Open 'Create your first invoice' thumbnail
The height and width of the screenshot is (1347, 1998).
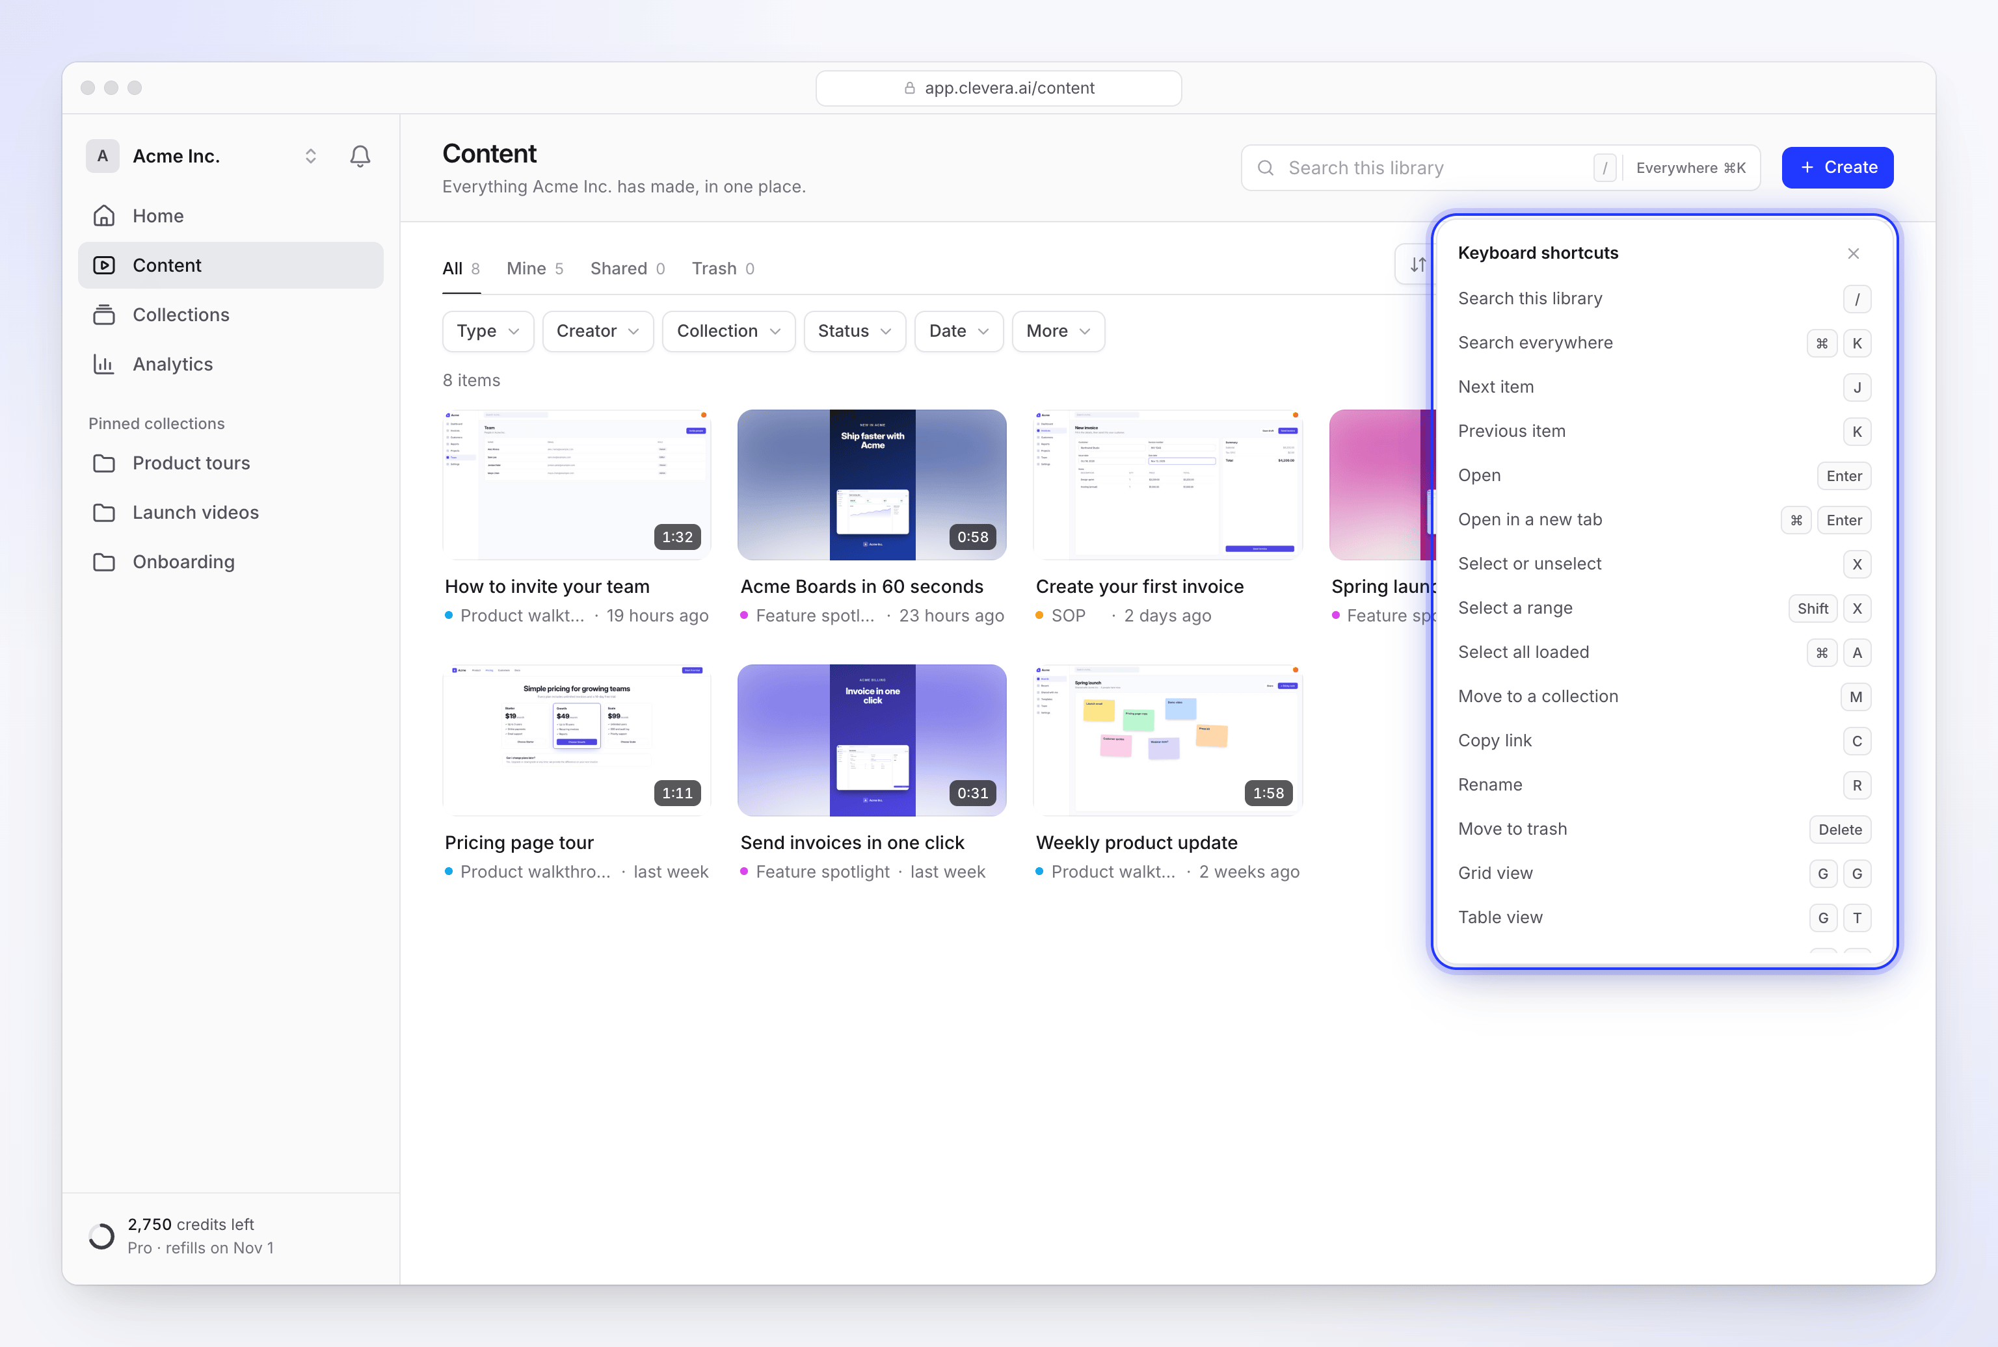click(1168, 486)
